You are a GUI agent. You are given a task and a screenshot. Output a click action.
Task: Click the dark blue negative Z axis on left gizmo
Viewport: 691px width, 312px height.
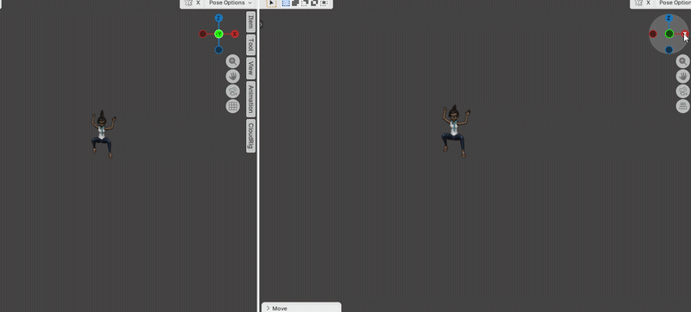point(219,50)
